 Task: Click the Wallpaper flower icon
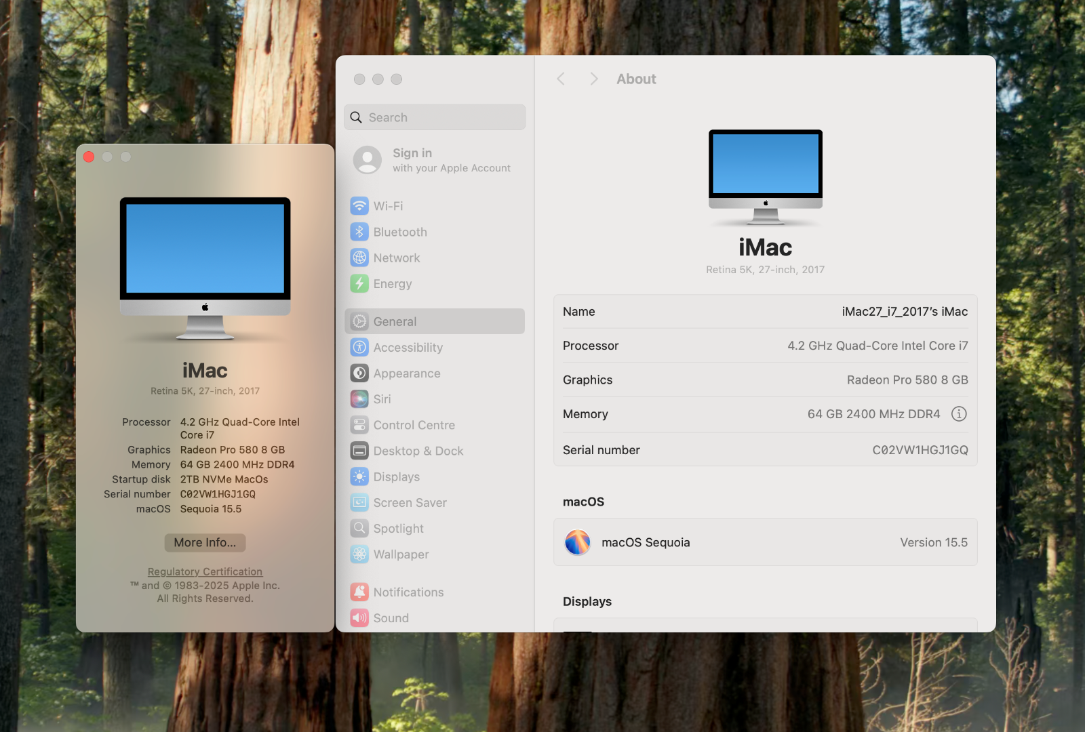359,554
